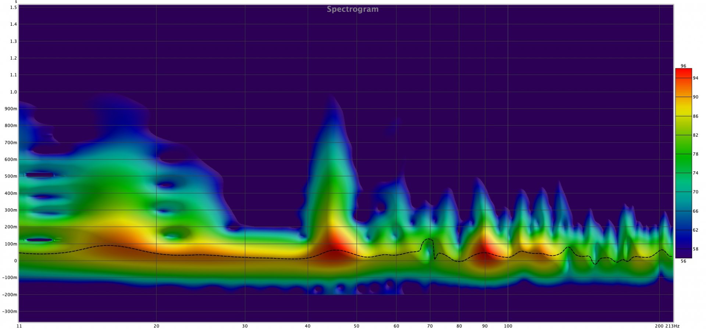The width and height of the screenshot is (706, 329).
Task: Click the 50 frequency axis label
Action: [356, 326]
